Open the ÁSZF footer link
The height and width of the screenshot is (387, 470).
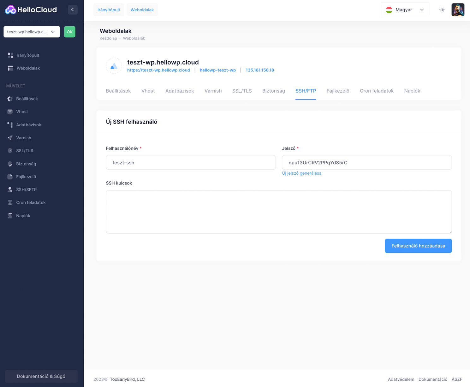pyautogui.click(x=457, y=379)
